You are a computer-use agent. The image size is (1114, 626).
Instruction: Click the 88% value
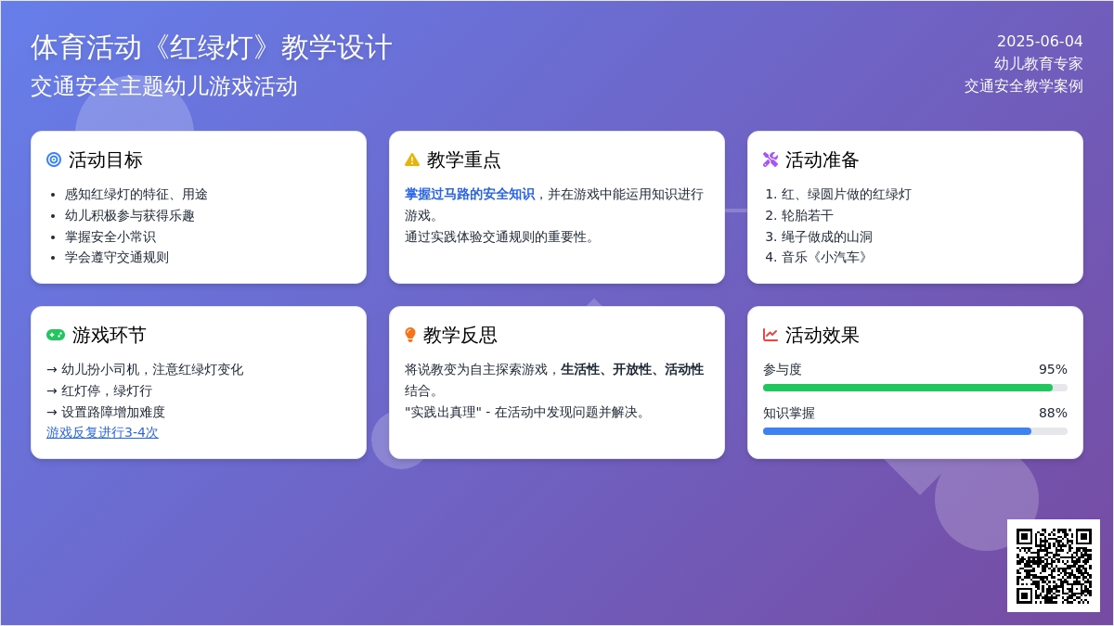coord(1053,413)
